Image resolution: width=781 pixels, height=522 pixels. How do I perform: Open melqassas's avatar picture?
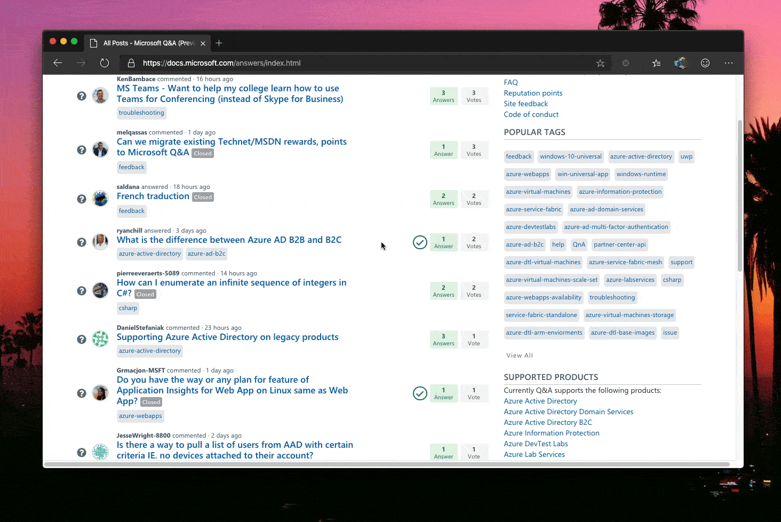click(100, 149)
